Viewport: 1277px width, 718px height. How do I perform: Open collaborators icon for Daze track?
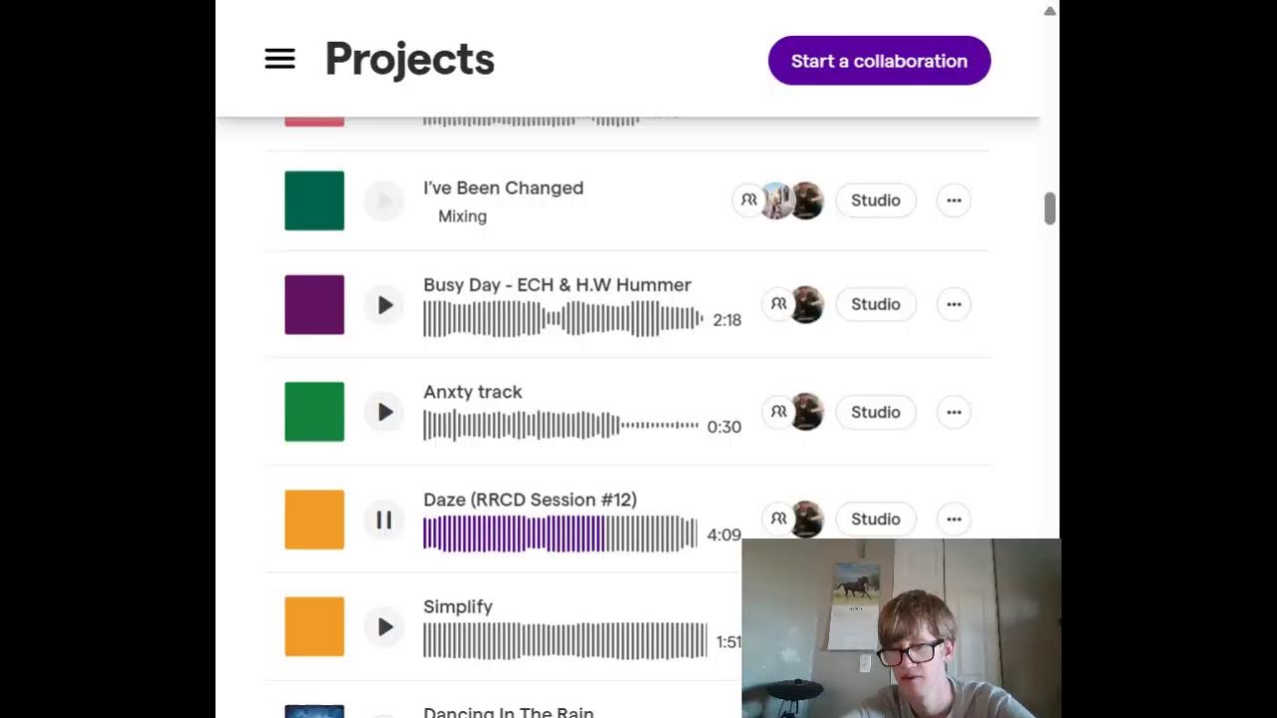tap(778, 519)
